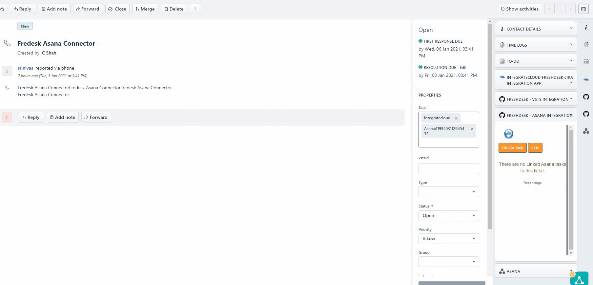
Task: Click Add note in the top toolbar
Action: [x=54, y=9]
